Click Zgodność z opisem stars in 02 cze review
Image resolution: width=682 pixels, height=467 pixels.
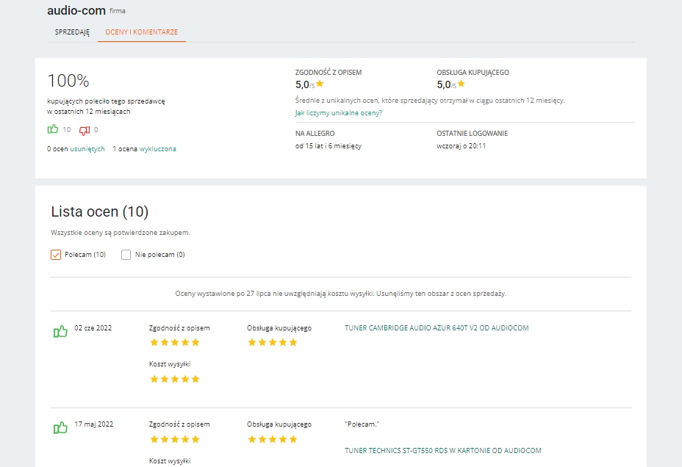click(175, 342)
